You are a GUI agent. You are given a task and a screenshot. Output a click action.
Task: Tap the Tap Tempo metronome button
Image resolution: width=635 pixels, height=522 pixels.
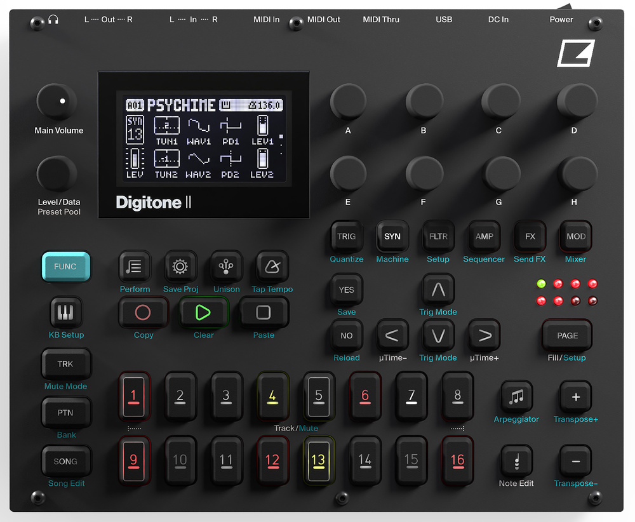click(x=272, y=267)
